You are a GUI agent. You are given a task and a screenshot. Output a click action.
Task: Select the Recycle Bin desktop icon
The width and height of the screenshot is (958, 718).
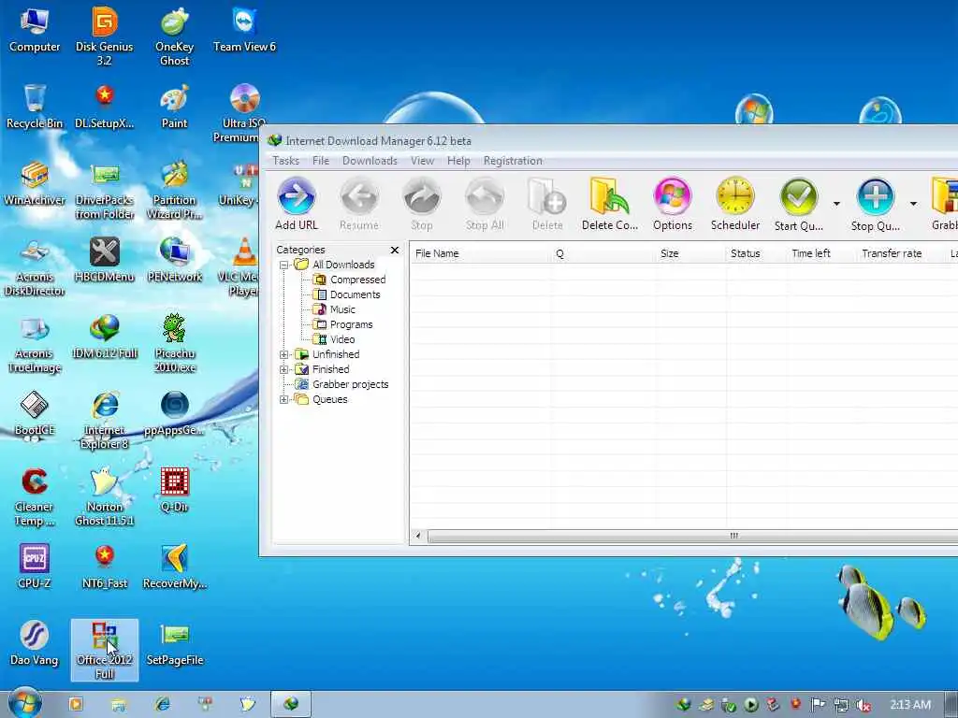click(35, 107)
